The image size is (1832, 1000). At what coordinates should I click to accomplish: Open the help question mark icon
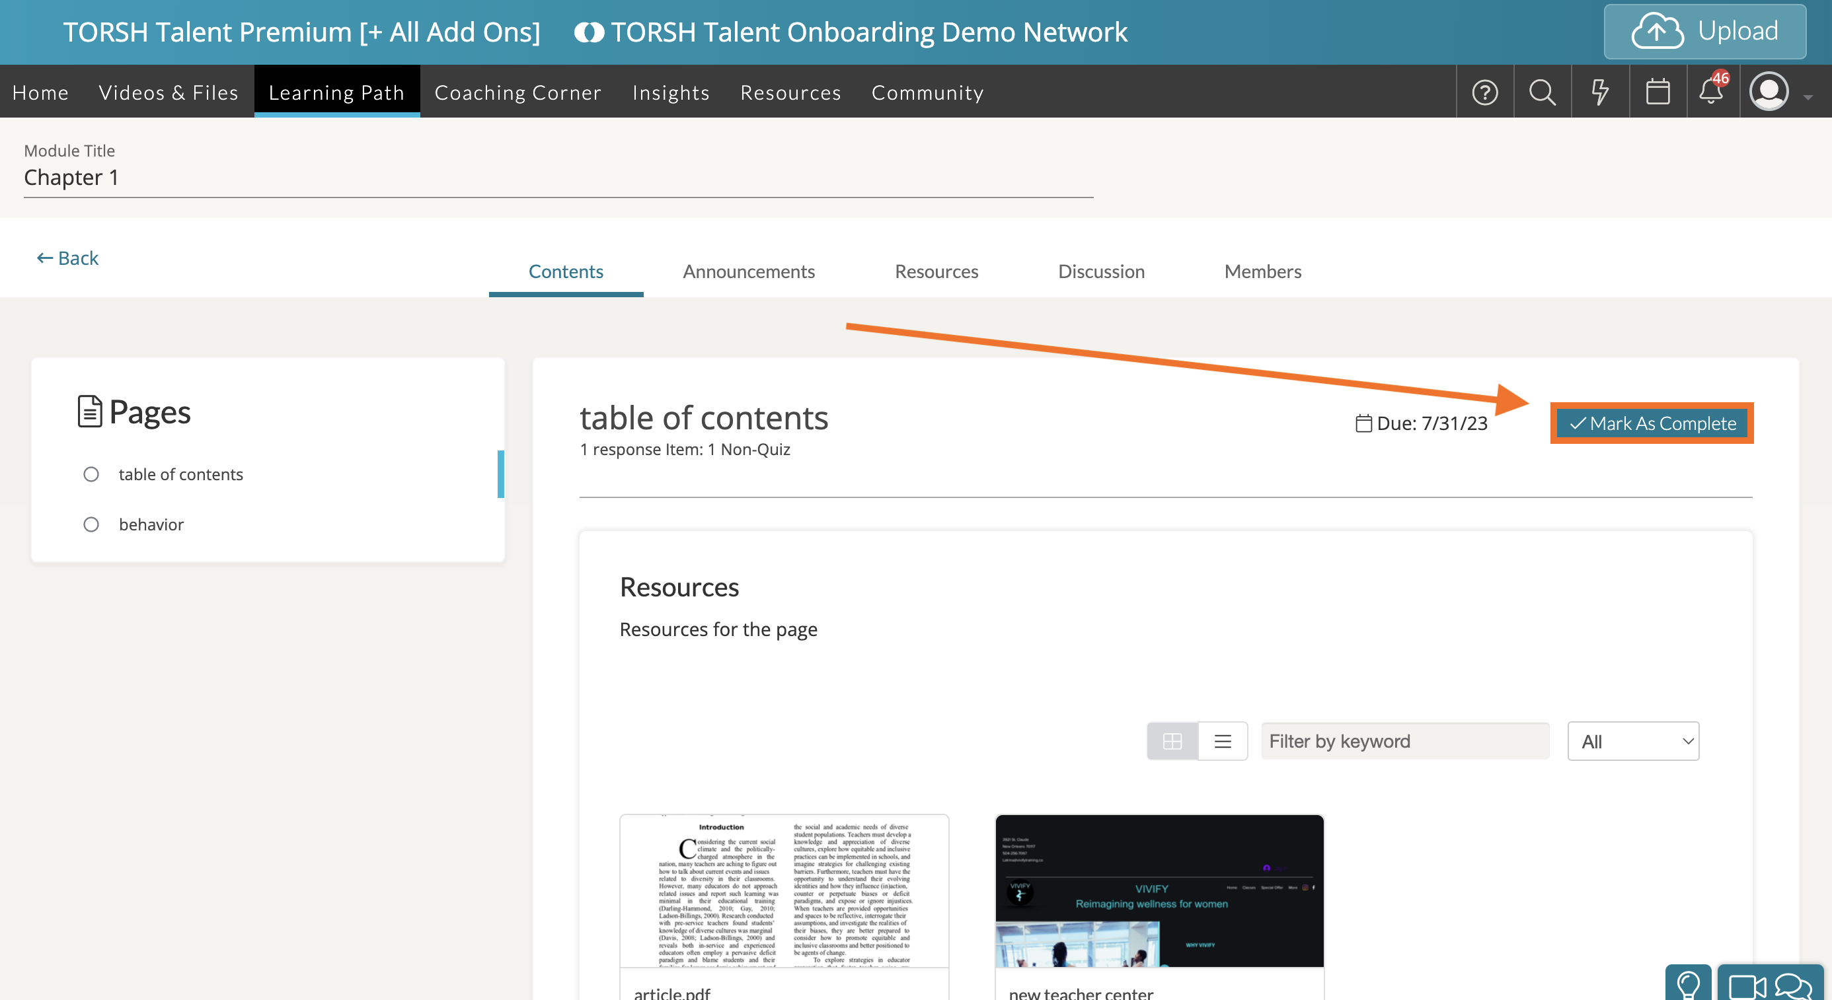coord(1484,92)
